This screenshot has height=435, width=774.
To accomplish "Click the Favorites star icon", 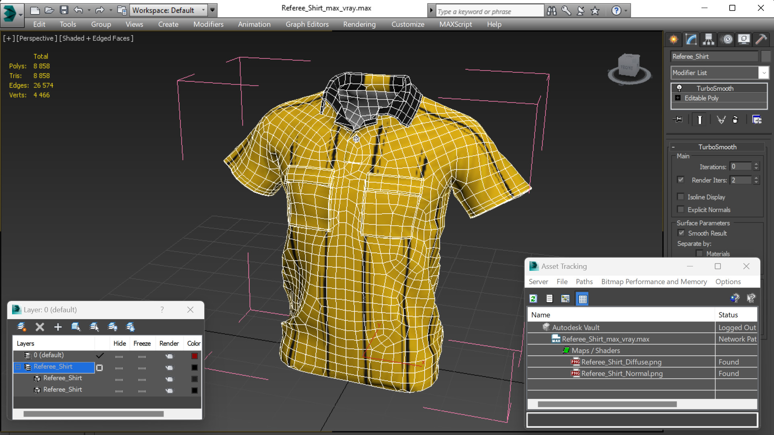I will [595, 11].
